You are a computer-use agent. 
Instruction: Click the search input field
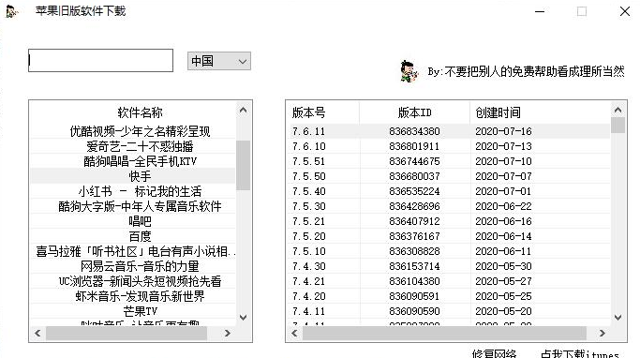100,60
